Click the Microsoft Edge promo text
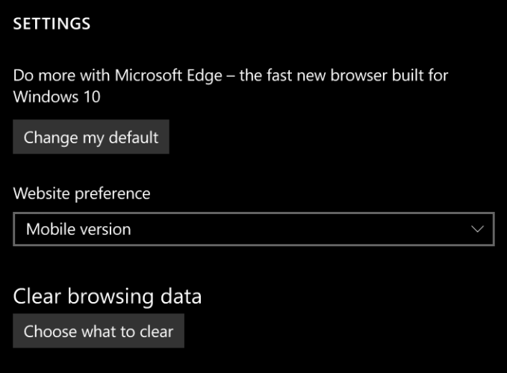The height and width of the screenshot is (373, 507). (231, 86)
